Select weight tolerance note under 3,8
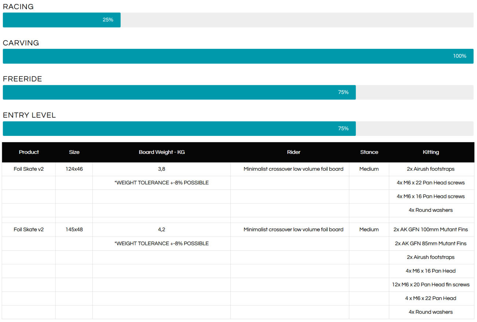The image size is (477, 322). [161, 183]
